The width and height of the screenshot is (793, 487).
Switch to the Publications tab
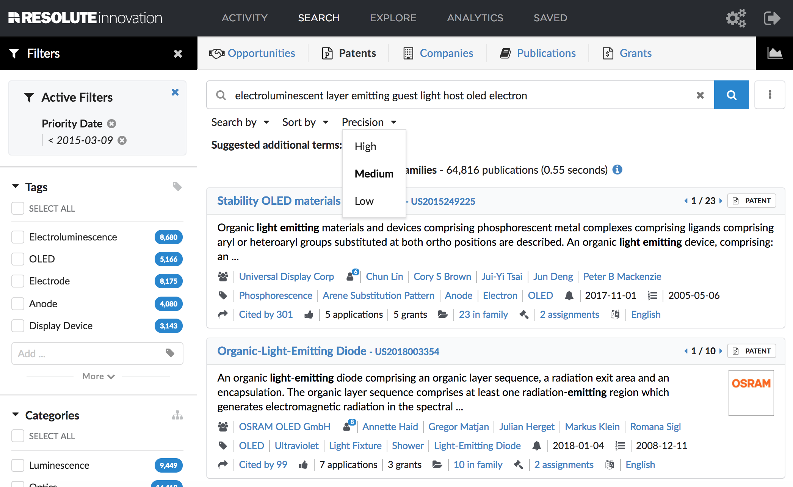[x=538, y=53]
